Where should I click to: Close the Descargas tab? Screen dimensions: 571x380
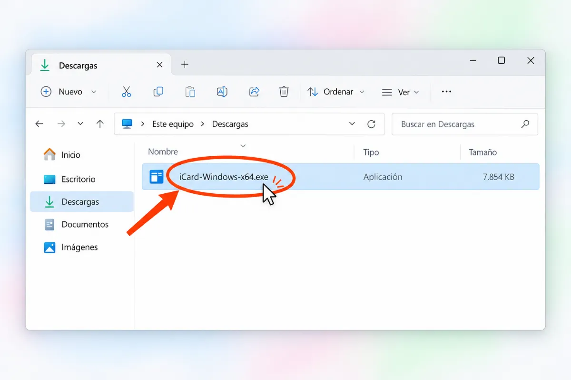(x=160, y=65)
